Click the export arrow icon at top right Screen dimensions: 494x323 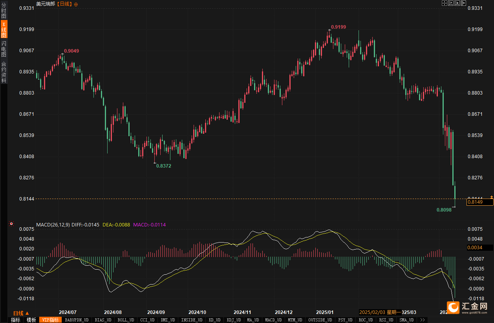pos(463,3)
